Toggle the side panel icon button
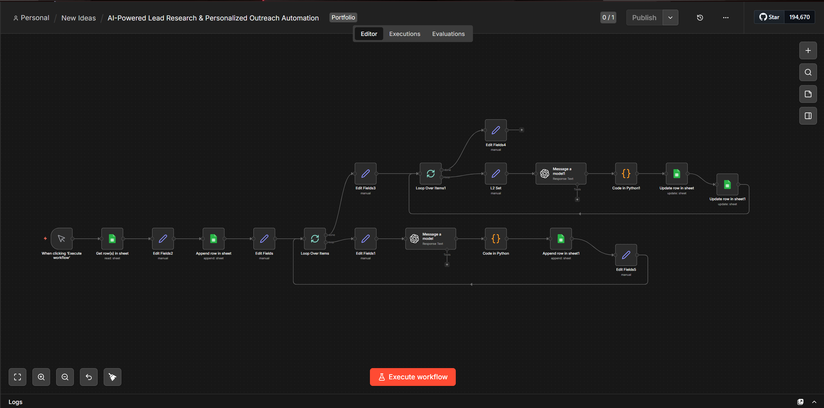Screen dimensions: 824x408 pos(808,116)
